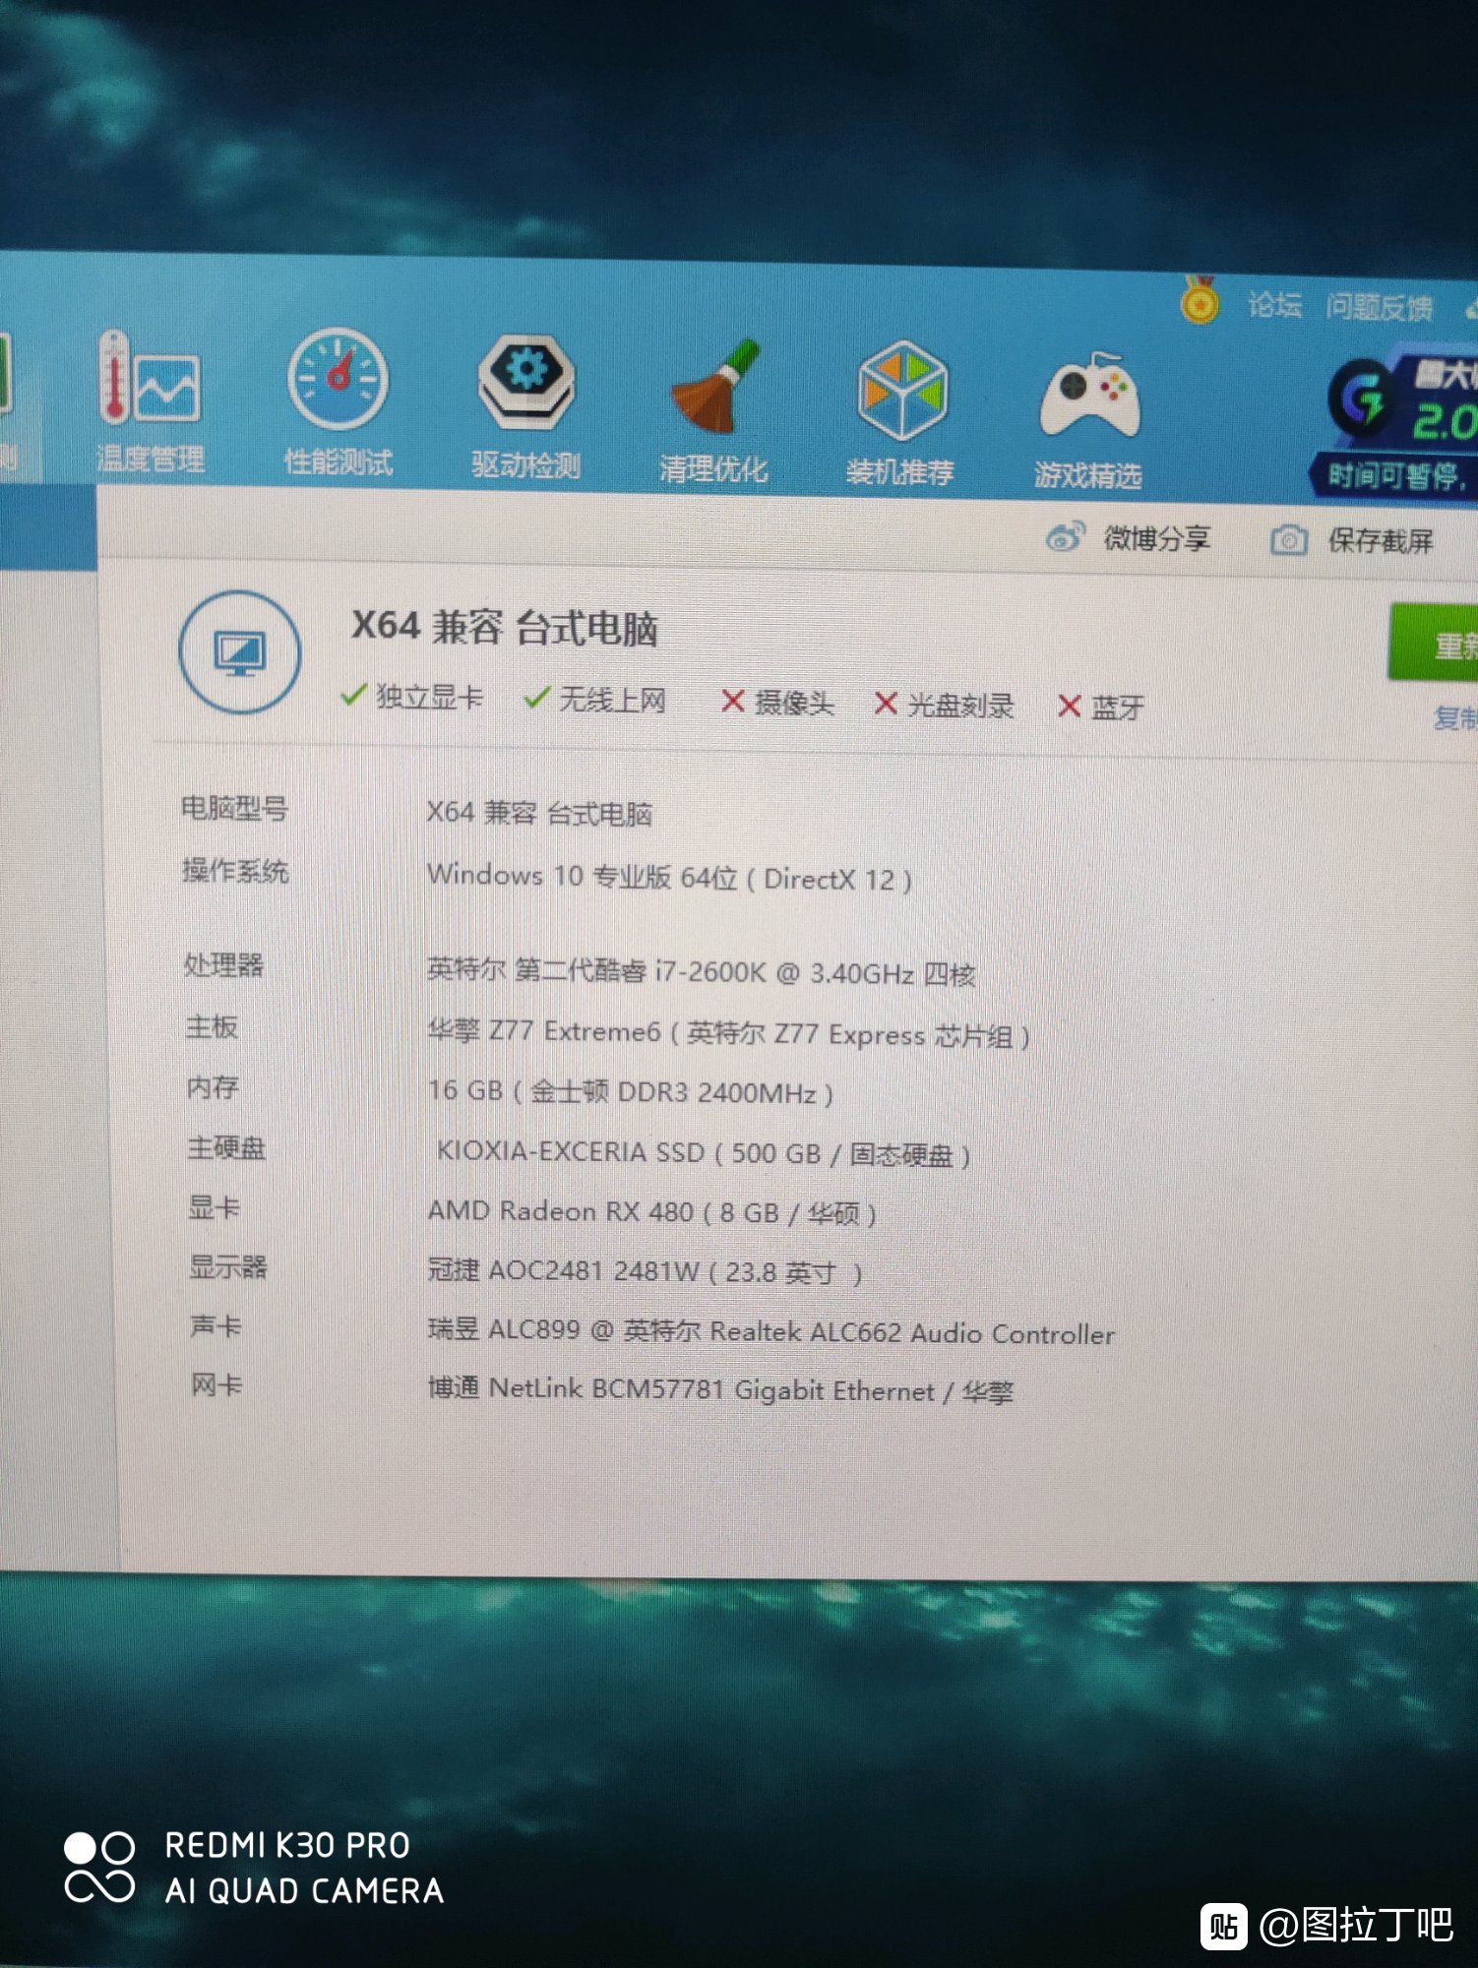Click the 主板 row label
This screenshot has height=1968, width=1478.
[x=212, y=1027]
